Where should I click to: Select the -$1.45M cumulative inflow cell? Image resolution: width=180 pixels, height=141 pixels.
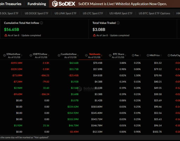coord(74,132)
